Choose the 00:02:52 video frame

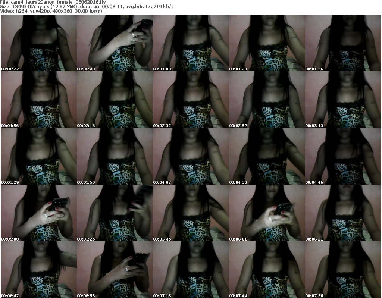(x=267, y=100)
